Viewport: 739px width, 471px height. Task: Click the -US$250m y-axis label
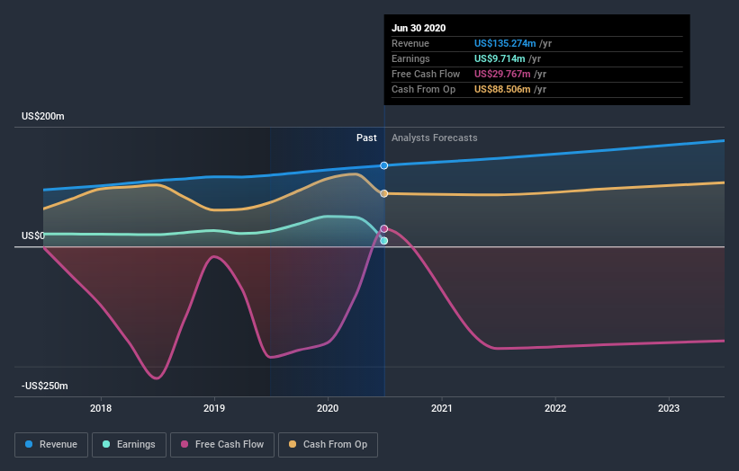(45, 386)
